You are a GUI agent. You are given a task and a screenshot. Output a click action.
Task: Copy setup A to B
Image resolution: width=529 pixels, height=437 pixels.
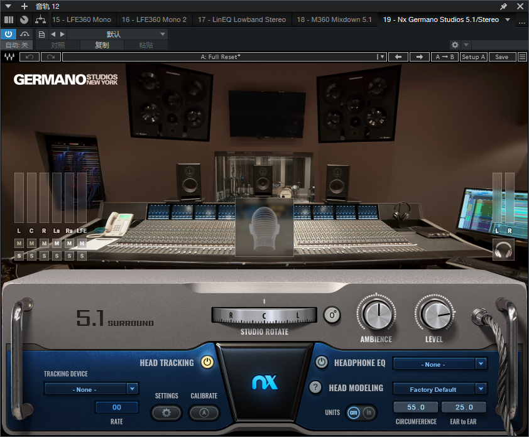445,57
